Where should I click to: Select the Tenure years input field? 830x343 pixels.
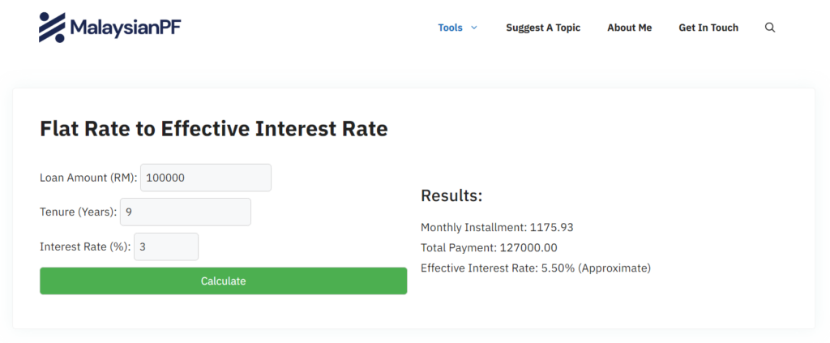[x=186, y=212]
